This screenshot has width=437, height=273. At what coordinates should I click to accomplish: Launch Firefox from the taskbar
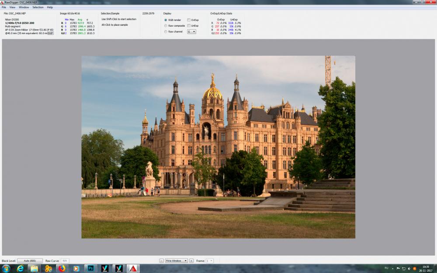tap(62, 268)
